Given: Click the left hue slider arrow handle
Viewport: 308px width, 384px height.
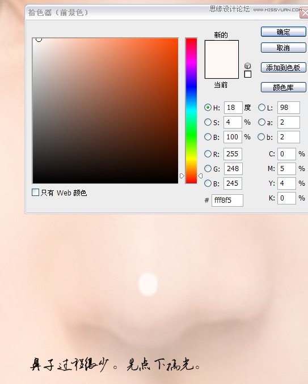Looking at the screenshot, I should pos(182,176).
